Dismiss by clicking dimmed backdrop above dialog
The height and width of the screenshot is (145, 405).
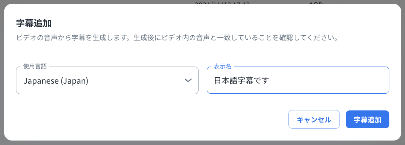coord(103,1)
